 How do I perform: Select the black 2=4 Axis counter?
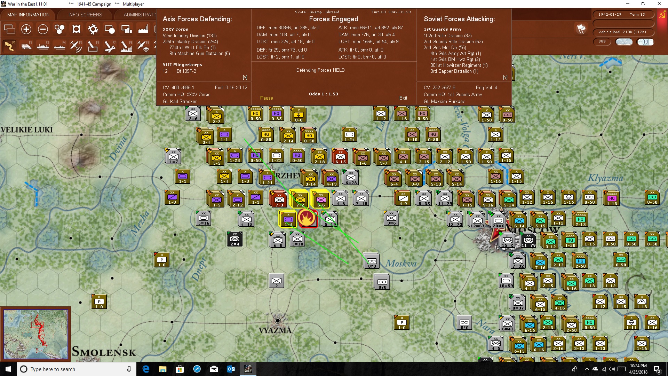click(x=235, y=239)
